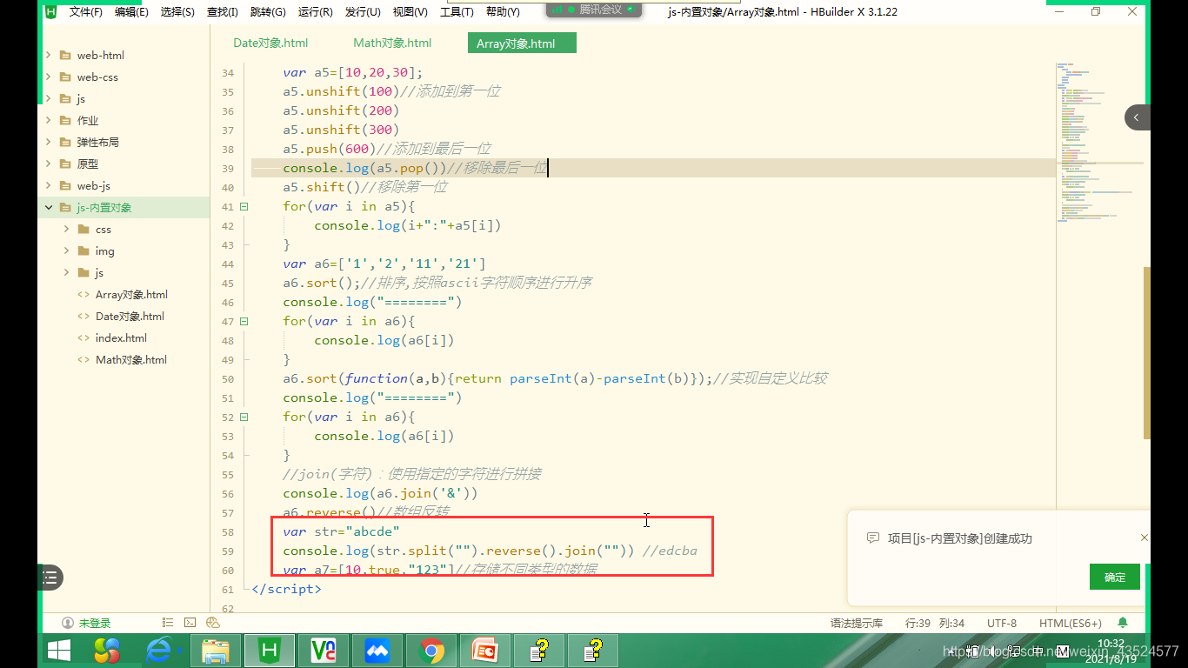Image resolution: width=1188 pixels, height=668 pixels.
Task: Open the 选择(S) menu
Action: pyautogui.click(x=177, y=11)
